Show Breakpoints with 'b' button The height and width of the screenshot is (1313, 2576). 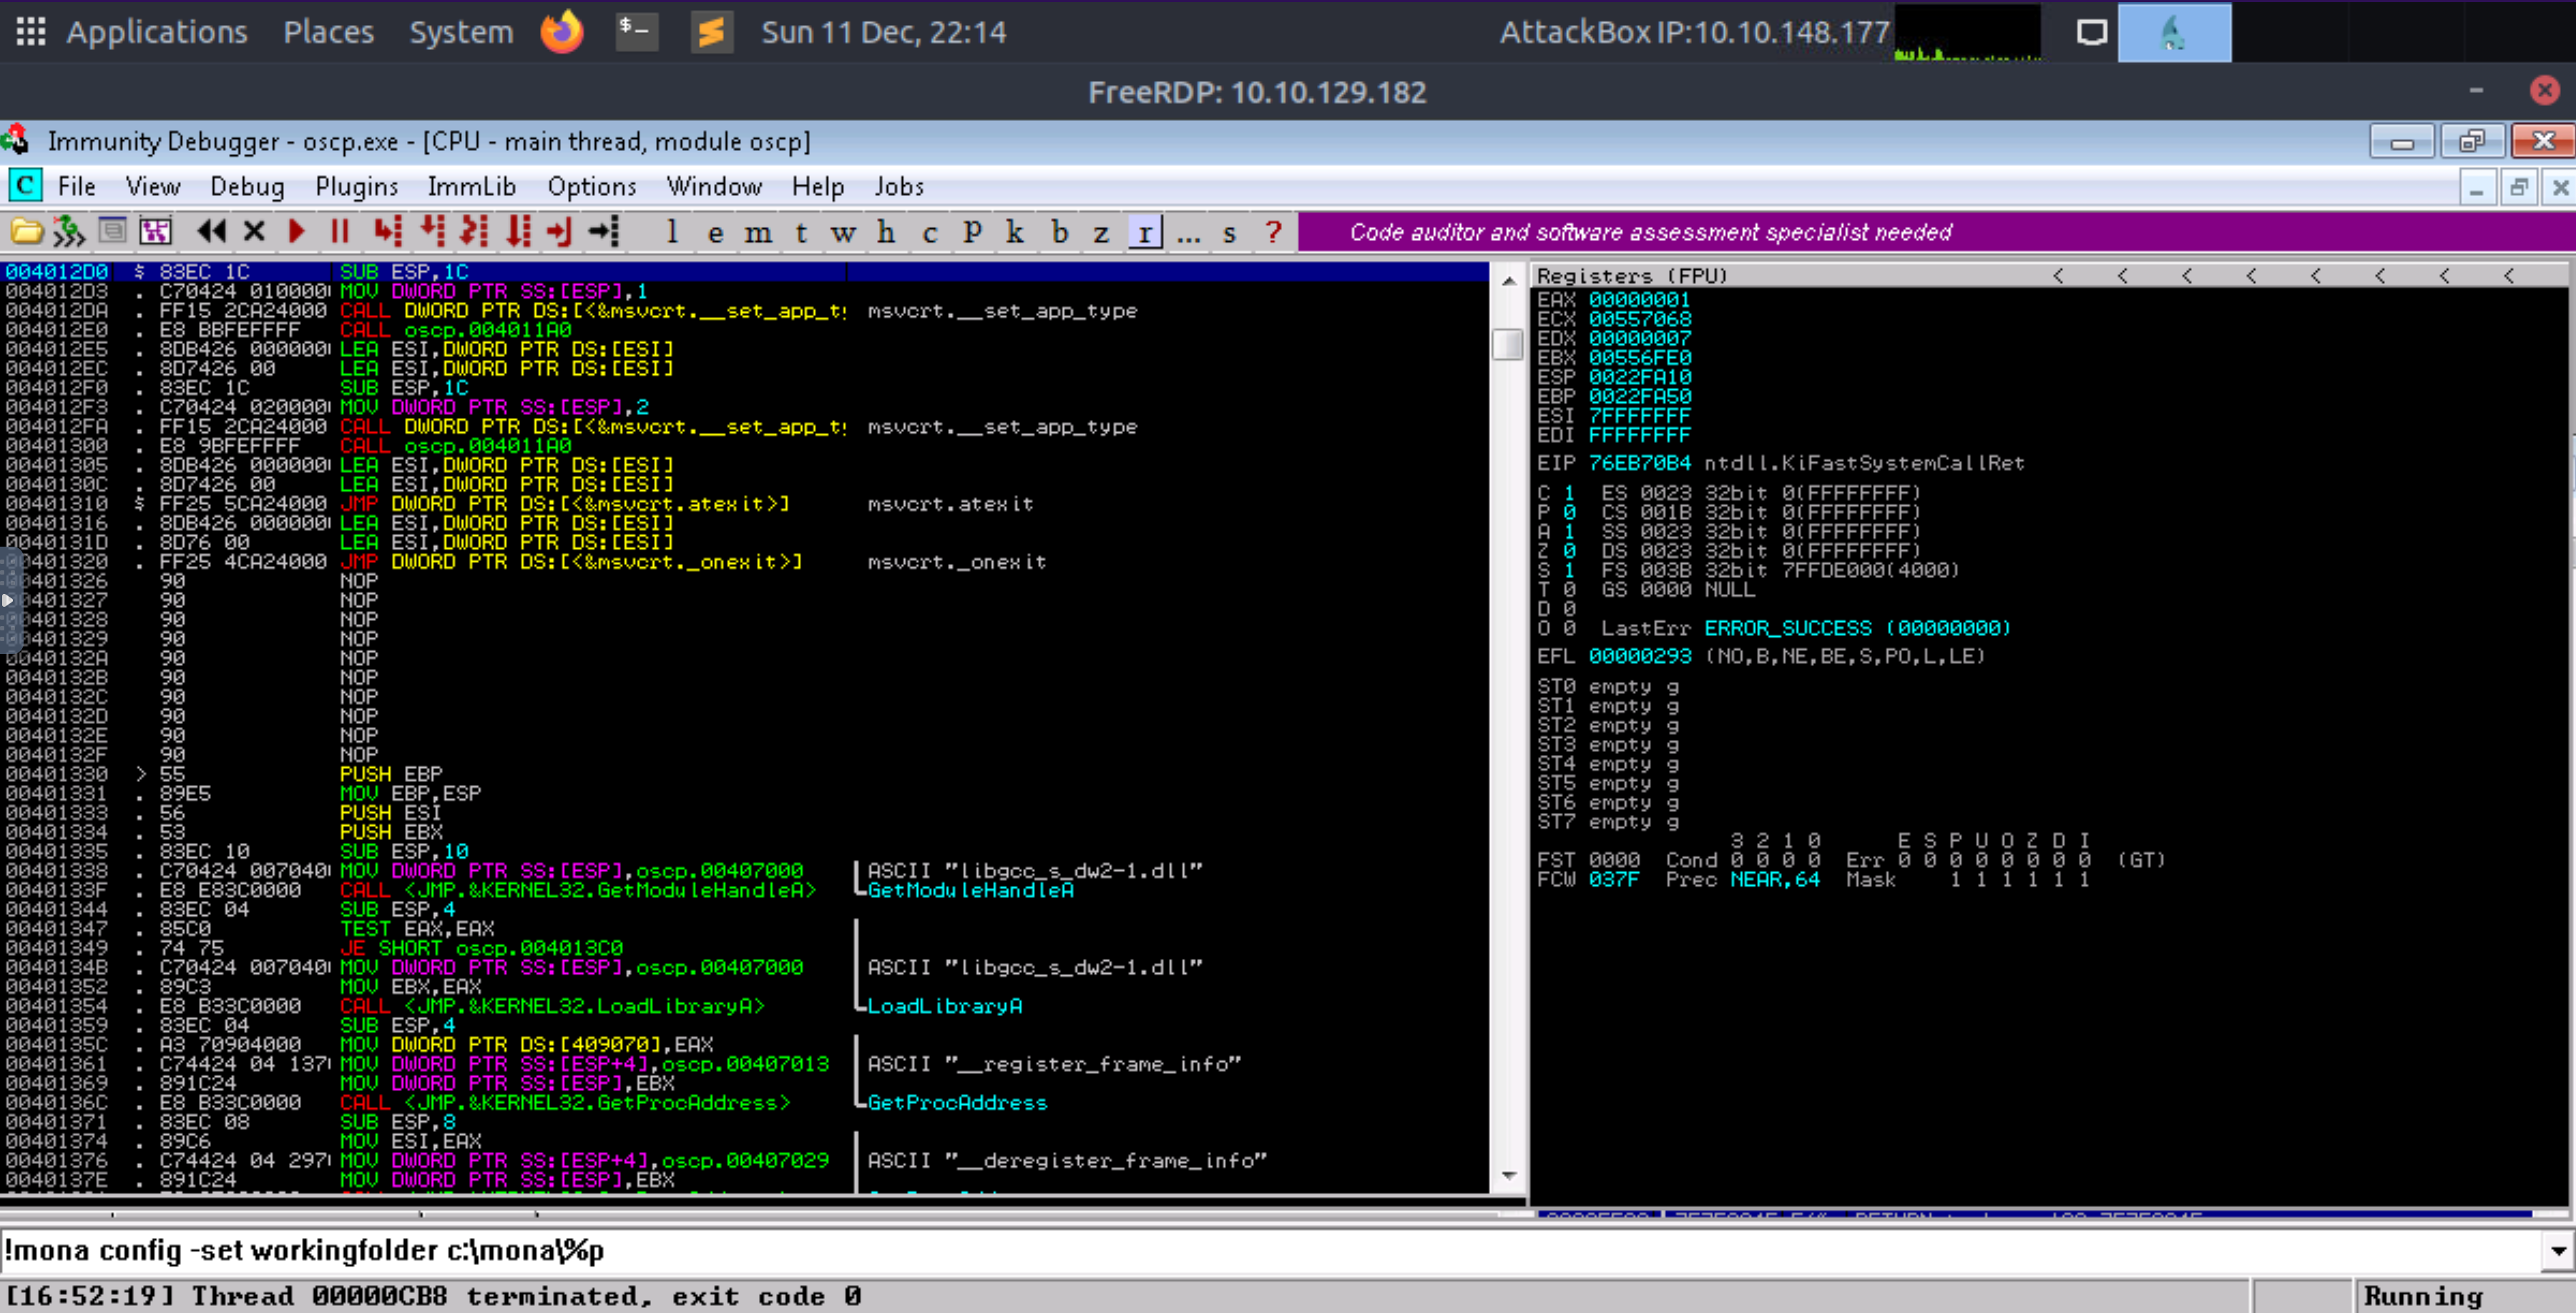click(x=1059, y=232)
